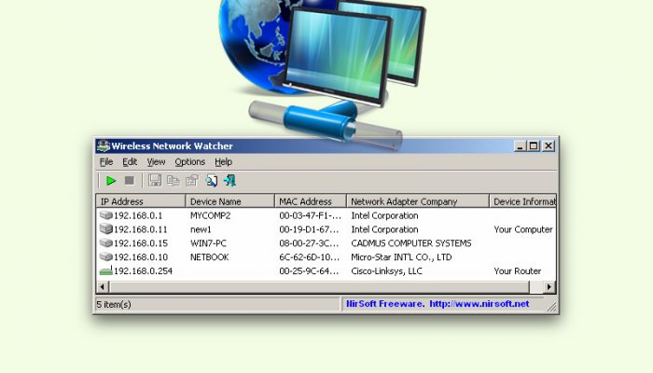The image size is (653, 373).
Task: Click the device icon beside 192.168.0.10
Action: click(106, 256)
